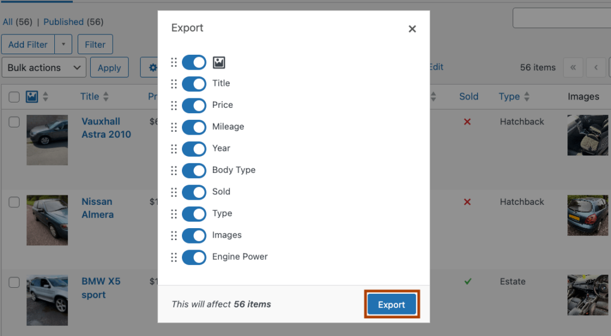Open the BMW X5 sport thumbnail image
Viewport: 611px width, 336px height.
47,300
